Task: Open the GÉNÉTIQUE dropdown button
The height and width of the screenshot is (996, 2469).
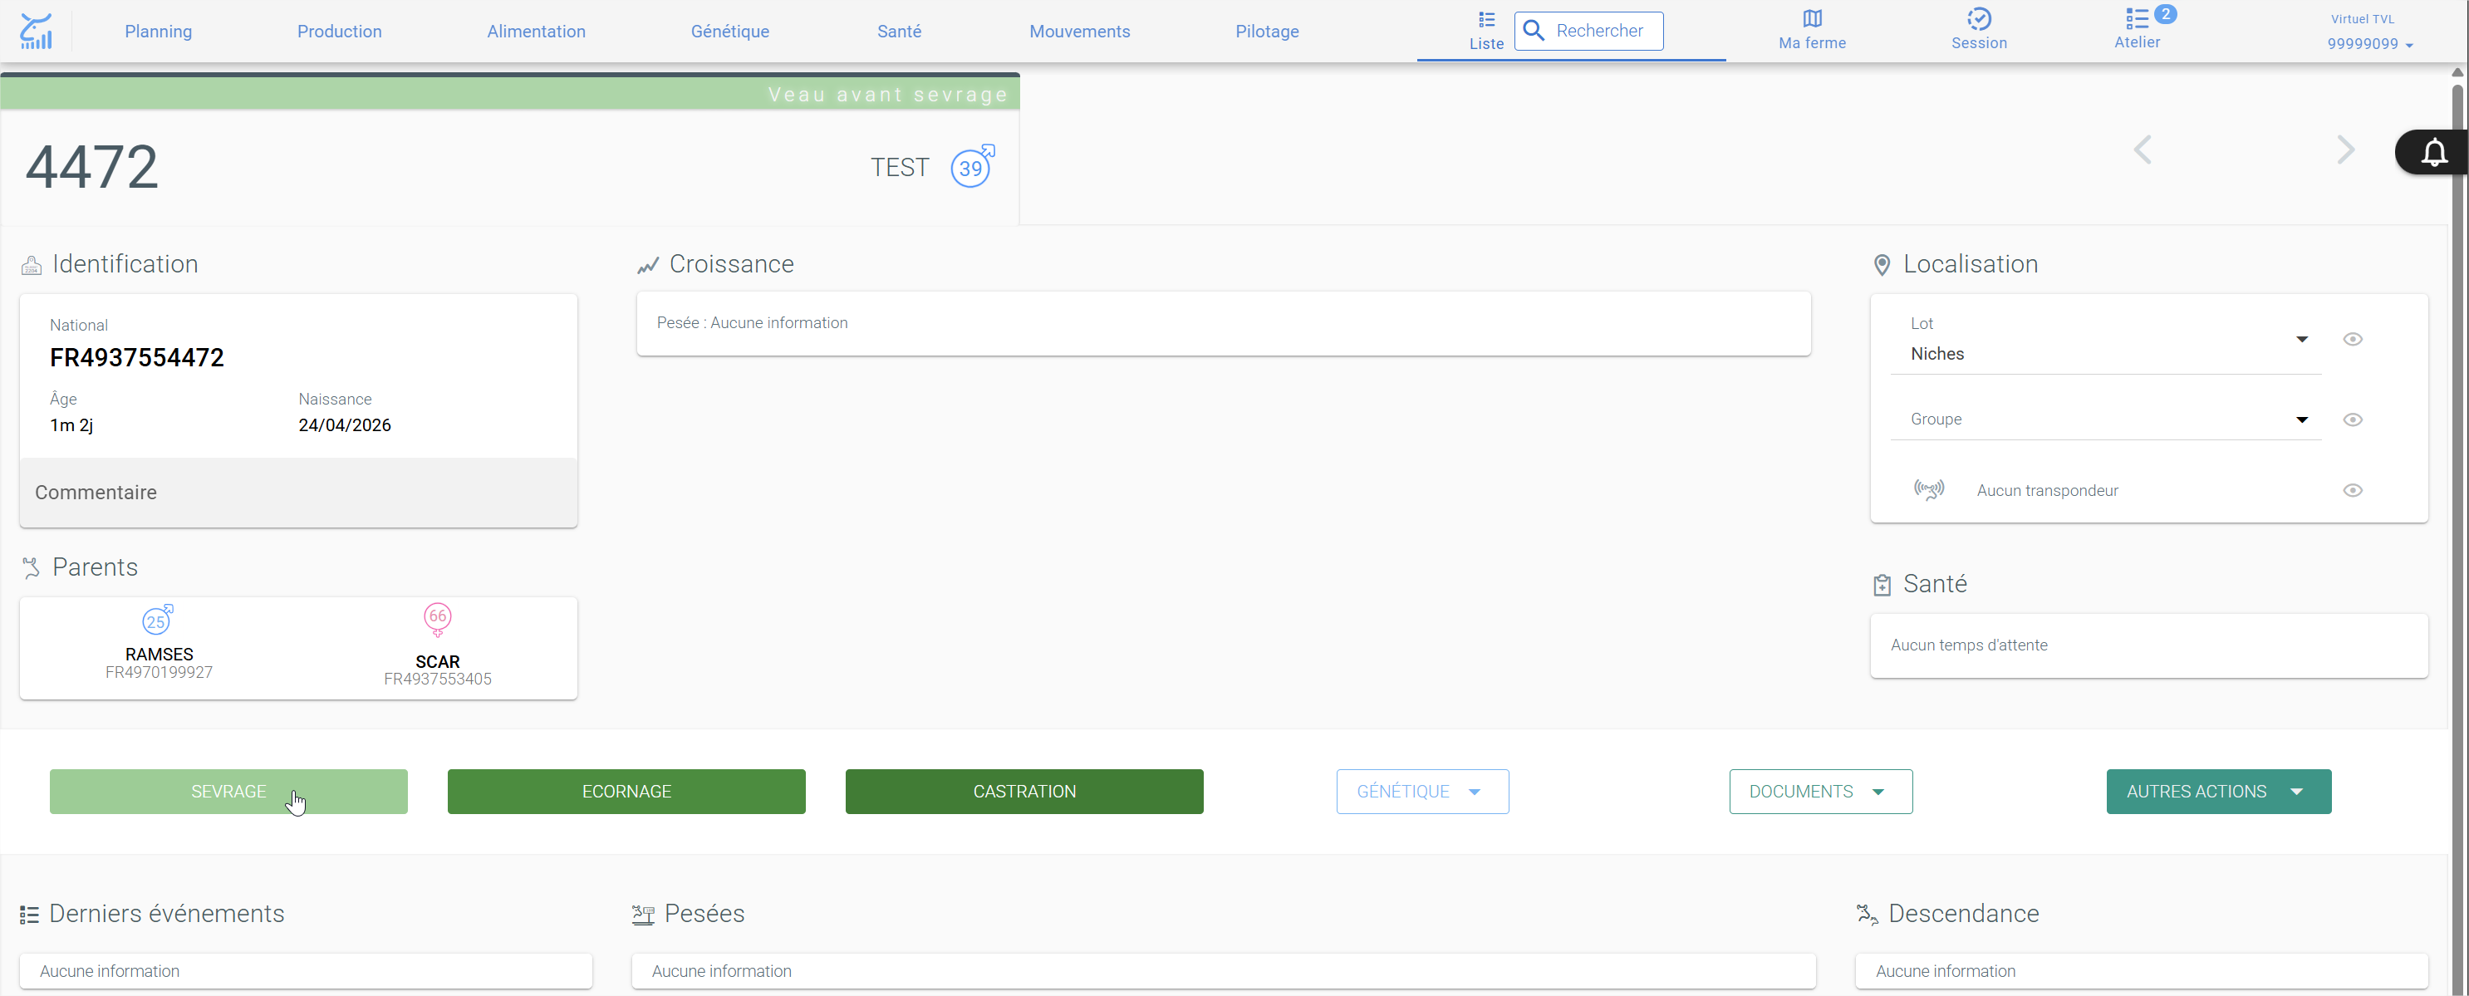Action: [x=1422, y=792]
